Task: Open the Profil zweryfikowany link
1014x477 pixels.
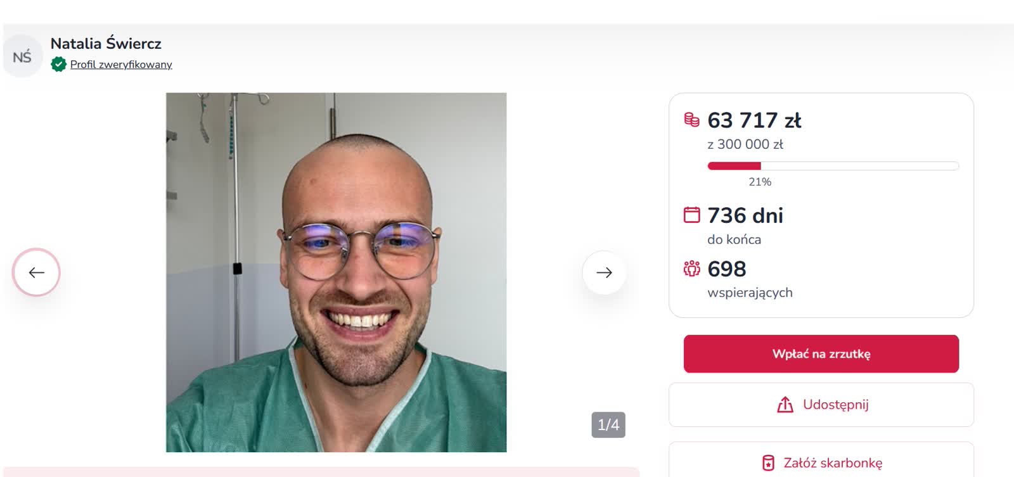Action: pos(121,65)
